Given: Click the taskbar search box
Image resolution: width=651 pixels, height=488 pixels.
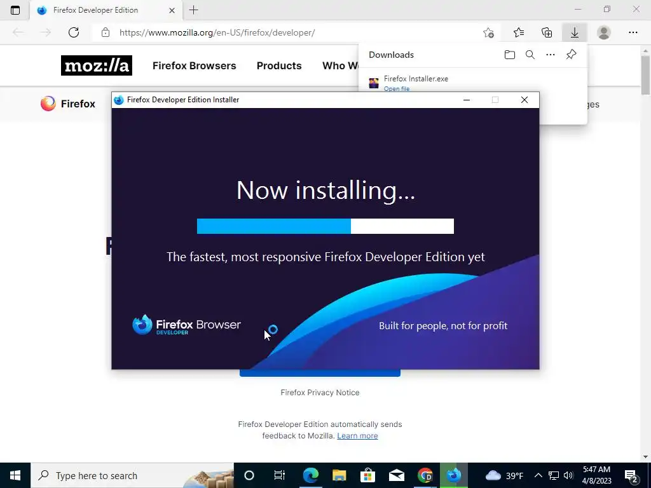Looking at the screenshot, I should click(x=132, y=475).
